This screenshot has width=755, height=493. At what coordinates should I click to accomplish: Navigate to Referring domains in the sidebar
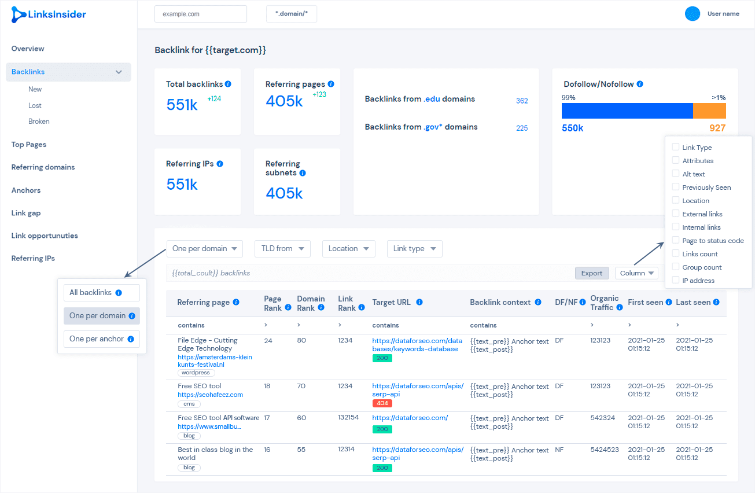43,167
